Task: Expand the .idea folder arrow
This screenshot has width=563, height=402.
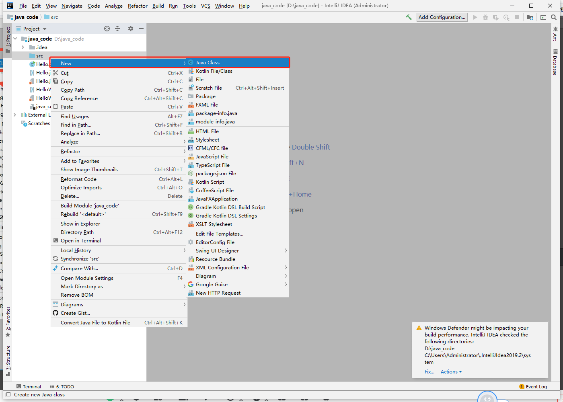Action: click(23, 47)
